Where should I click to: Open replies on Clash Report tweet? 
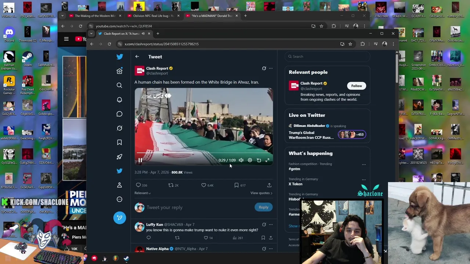point(141,185)
